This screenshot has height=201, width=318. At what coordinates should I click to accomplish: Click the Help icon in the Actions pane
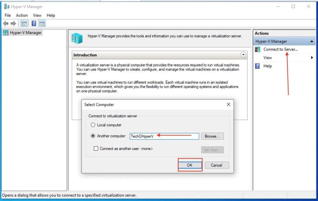pos(258,66)
